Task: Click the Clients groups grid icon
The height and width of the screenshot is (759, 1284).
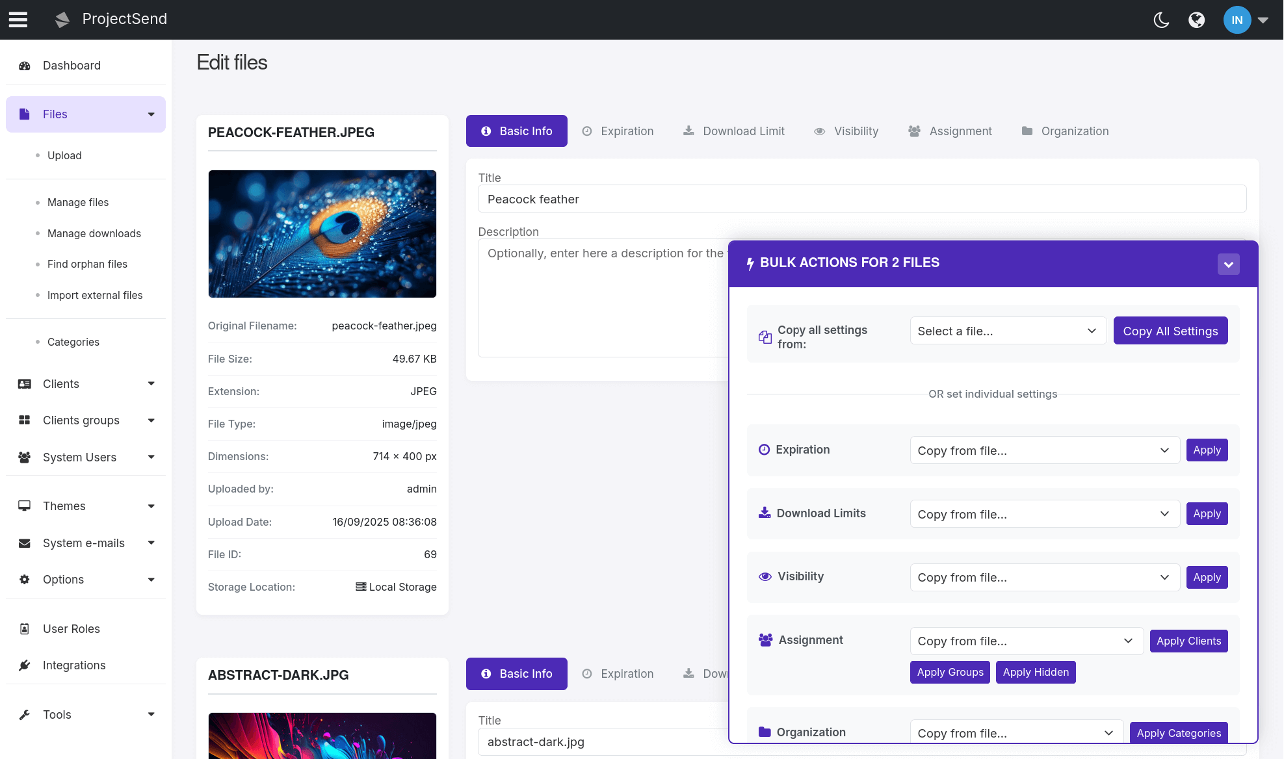Action: pos(25,420)
